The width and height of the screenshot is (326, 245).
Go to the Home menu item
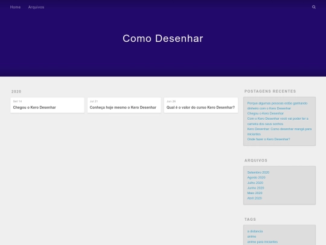15,7
